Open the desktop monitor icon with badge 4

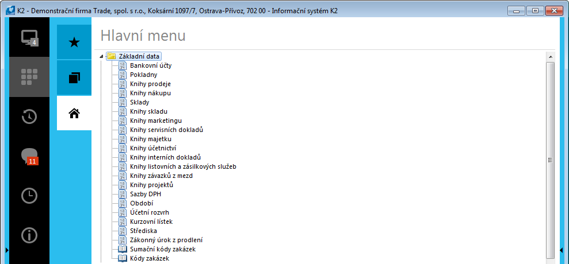[x=29, y=38]
